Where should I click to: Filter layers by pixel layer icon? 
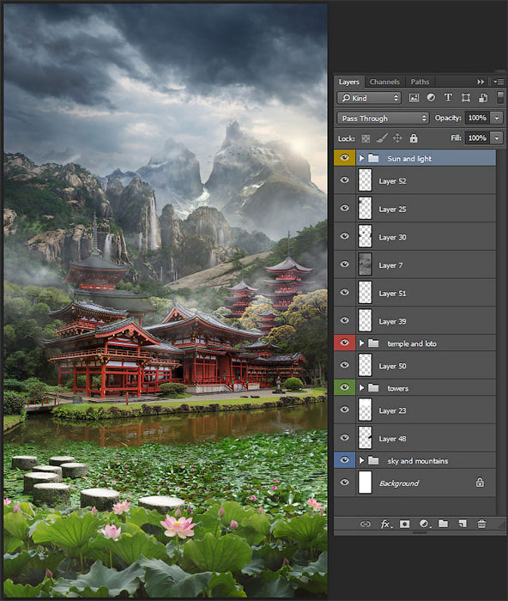(414, 98)
